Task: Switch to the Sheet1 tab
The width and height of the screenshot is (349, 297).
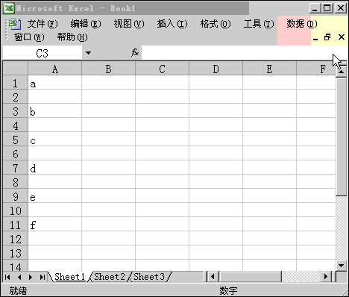Action: 69,277
